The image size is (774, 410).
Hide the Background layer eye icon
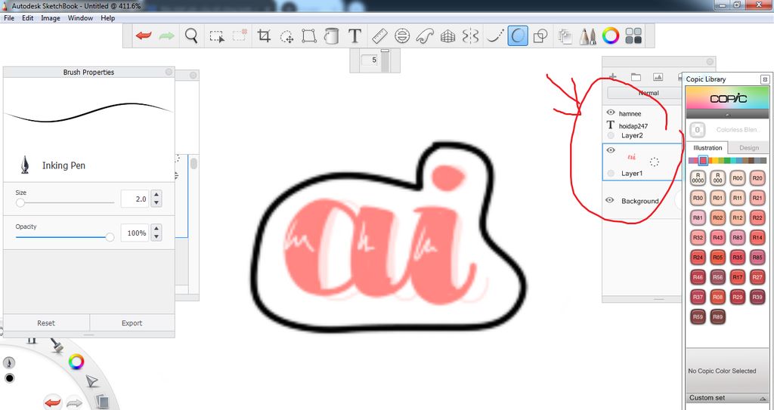[610, 200]
